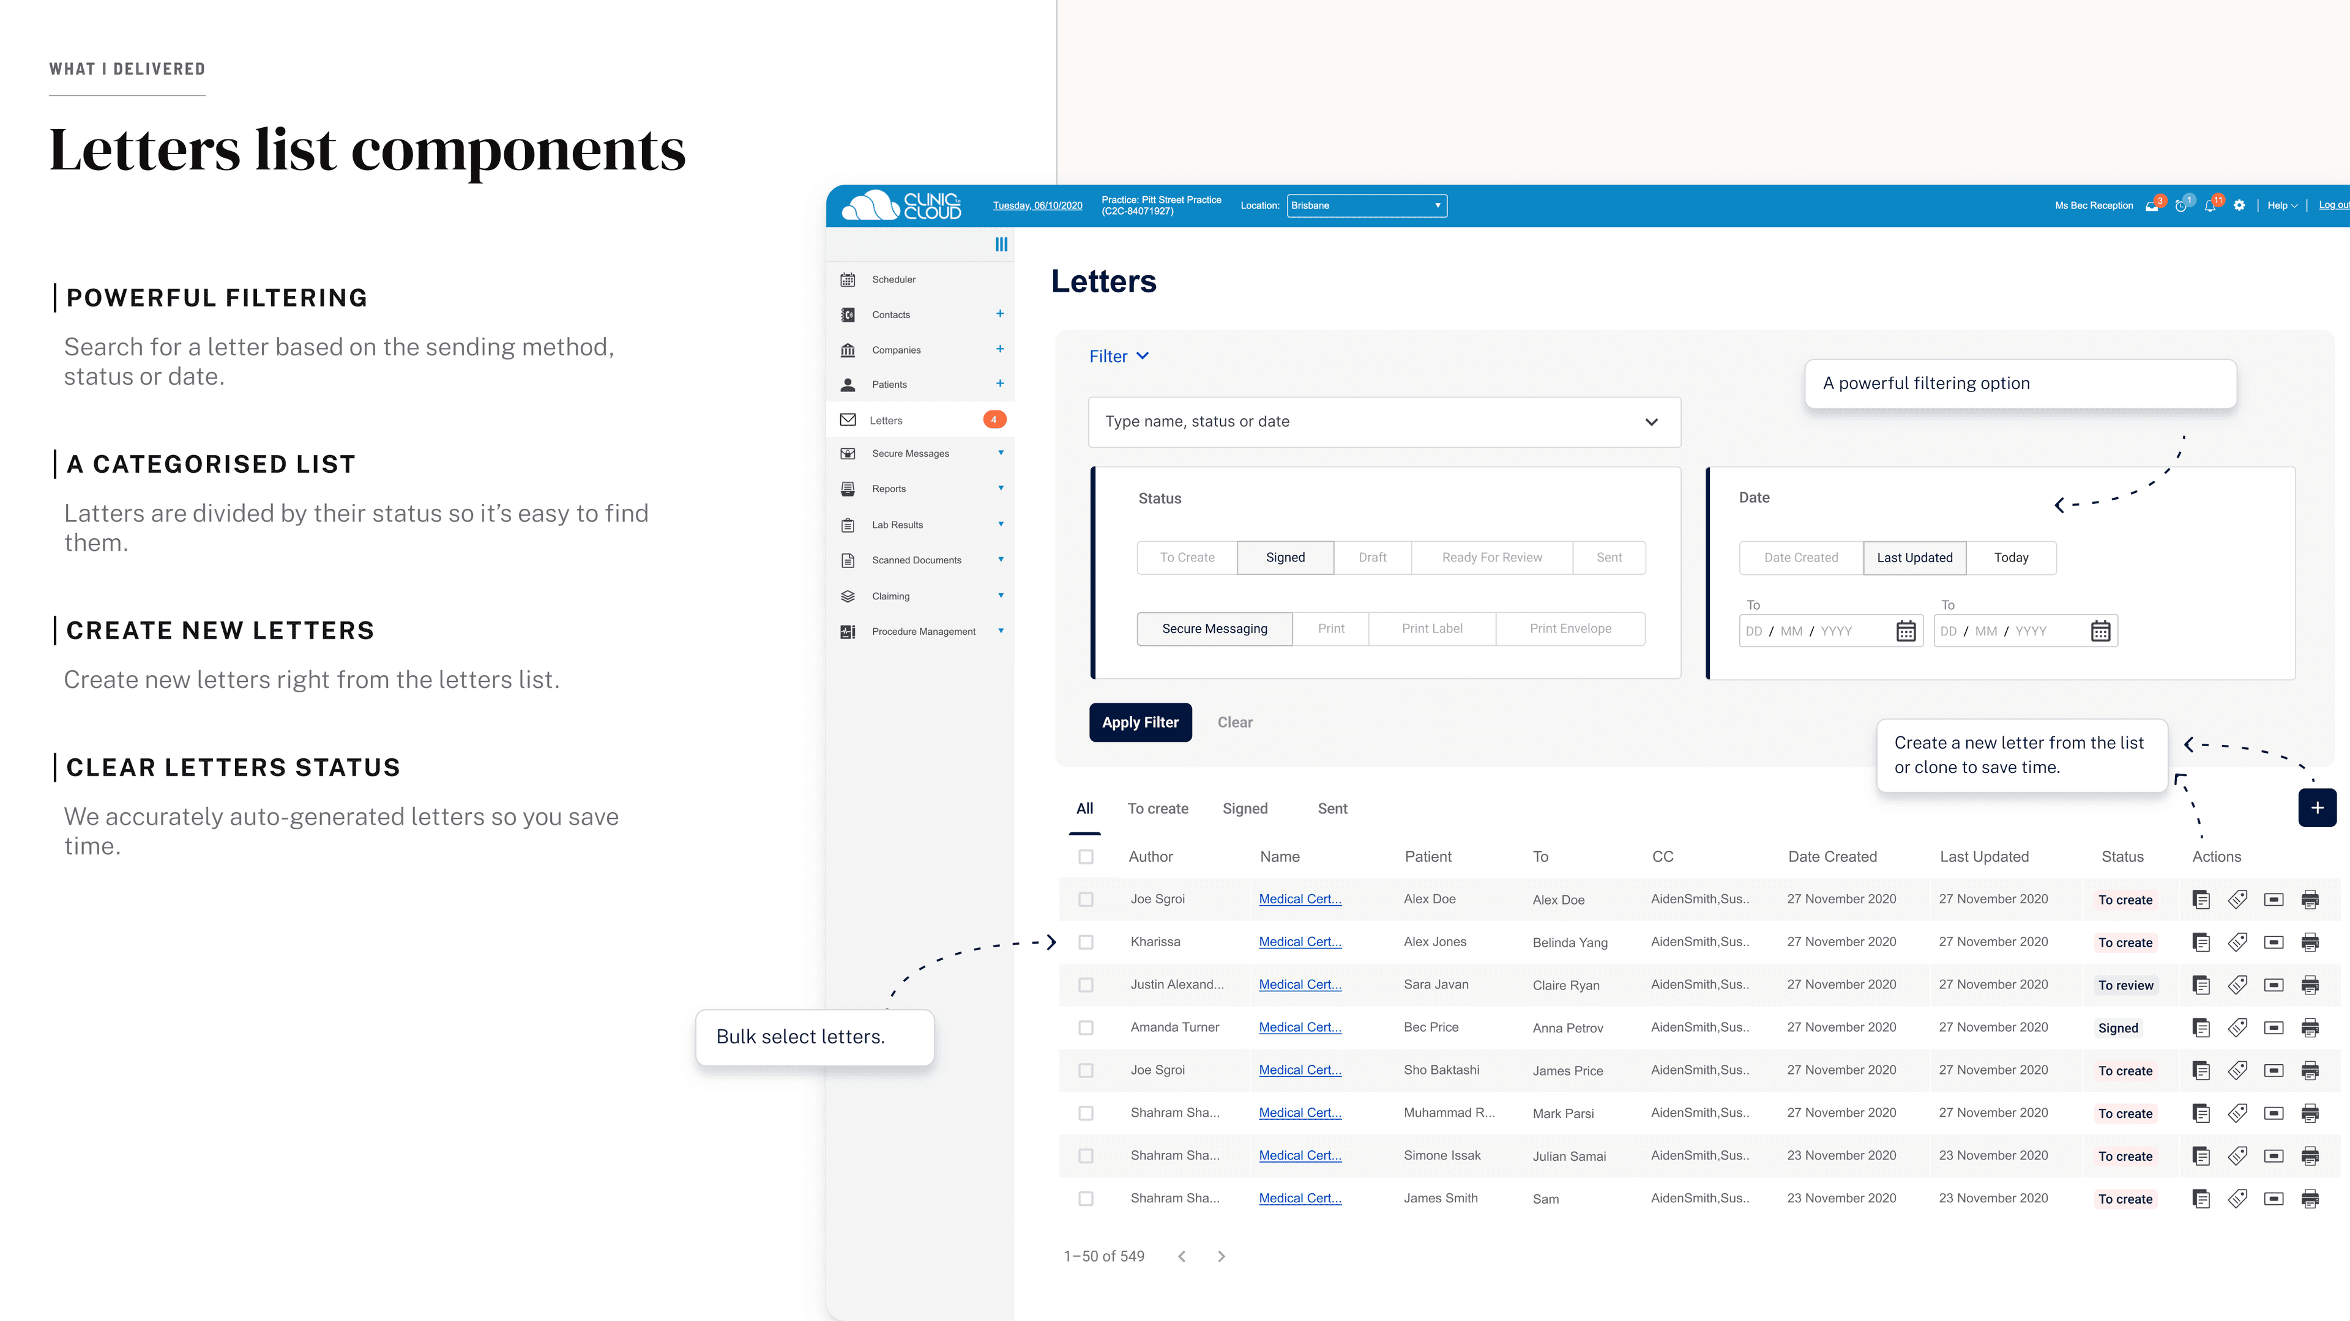Tick checkbox for Joe Sgroi Alex Doe row

pos(1086,900)
